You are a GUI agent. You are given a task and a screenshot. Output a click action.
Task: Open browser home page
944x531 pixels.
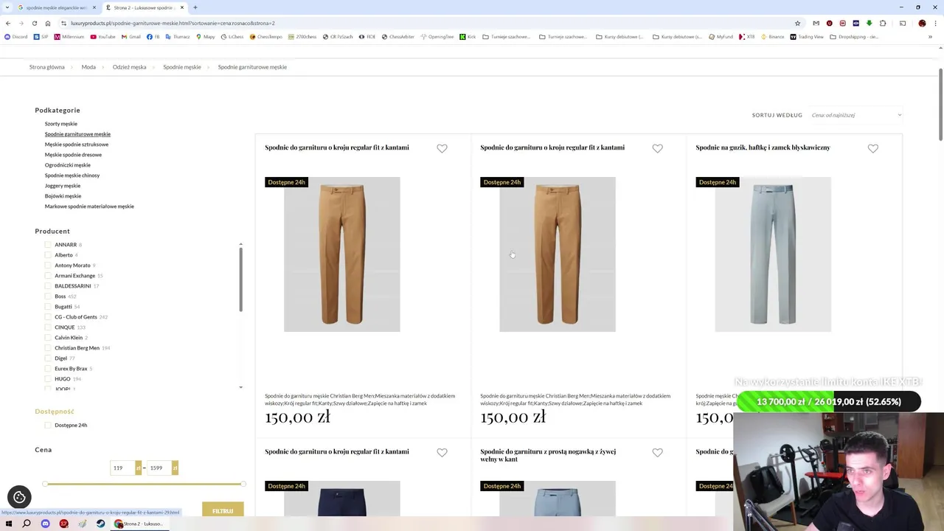point(48,23)
